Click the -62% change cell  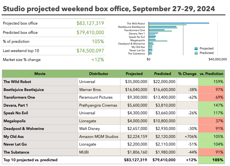coord(188,97)
